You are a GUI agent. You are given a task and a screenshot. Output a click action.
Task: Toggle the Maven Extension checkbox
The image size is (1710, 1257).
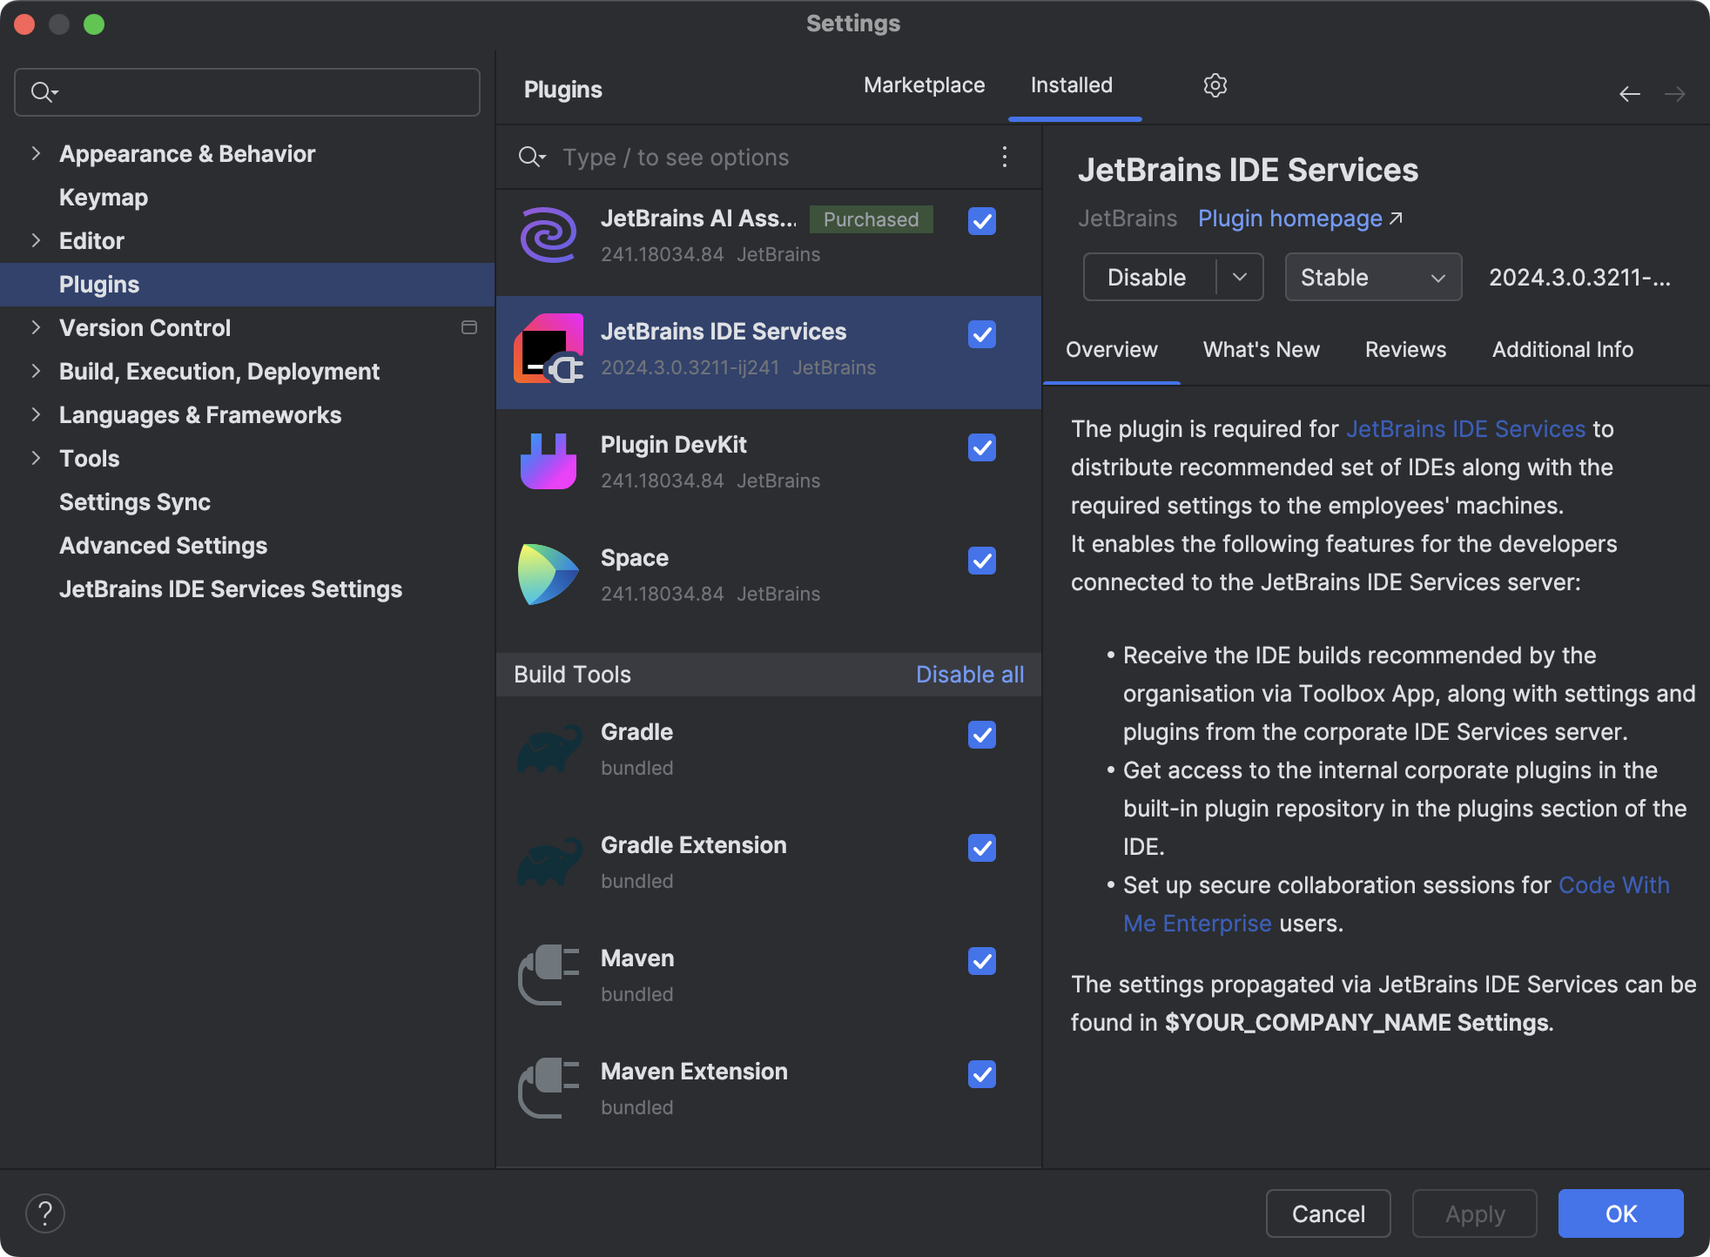tap(981, 1074)
